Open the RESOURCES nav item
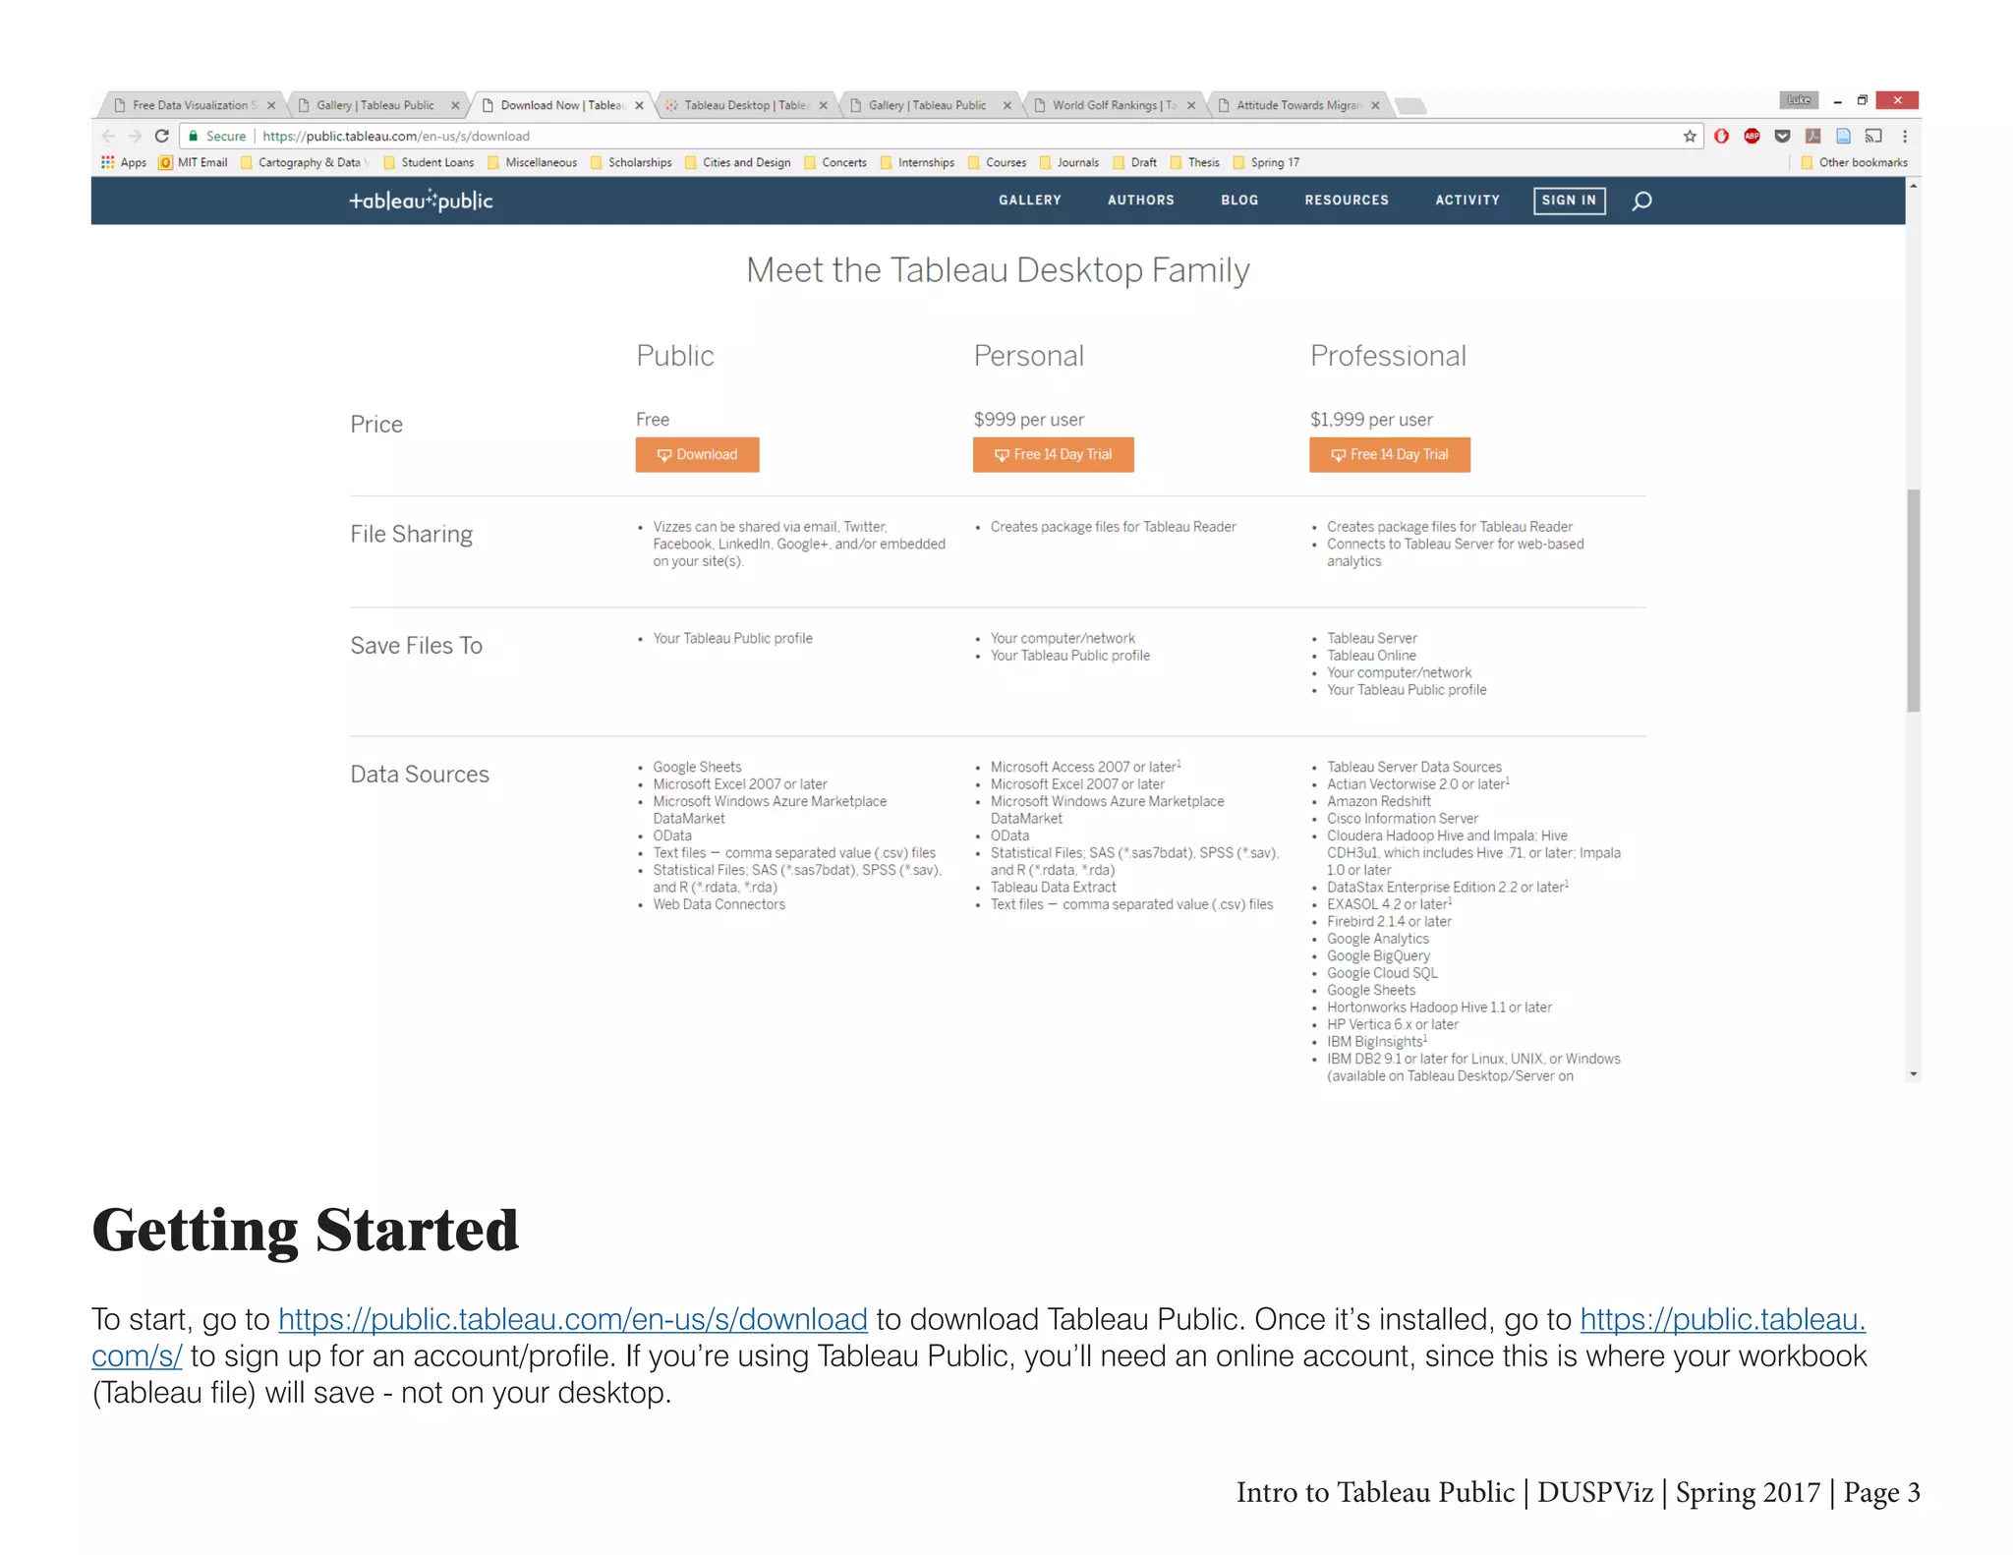Image resolution: width=2013 pixels, height=1555 pixels. click(1347, 201)
